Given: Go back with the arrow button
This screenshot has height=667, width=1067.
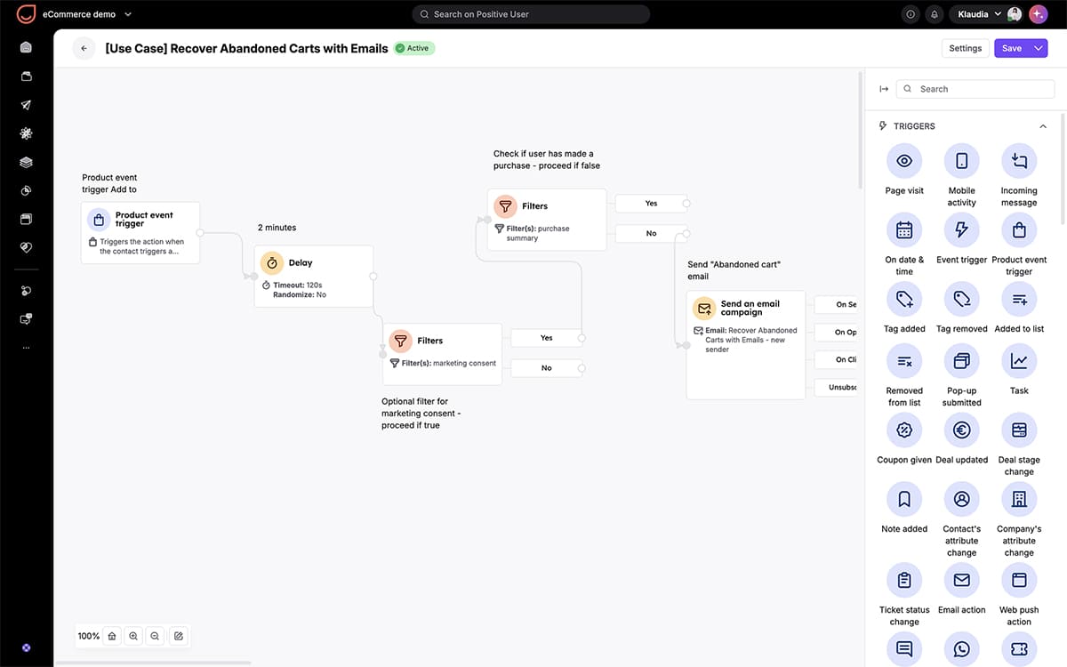Looking at the screenshot, I should point(84,48).
